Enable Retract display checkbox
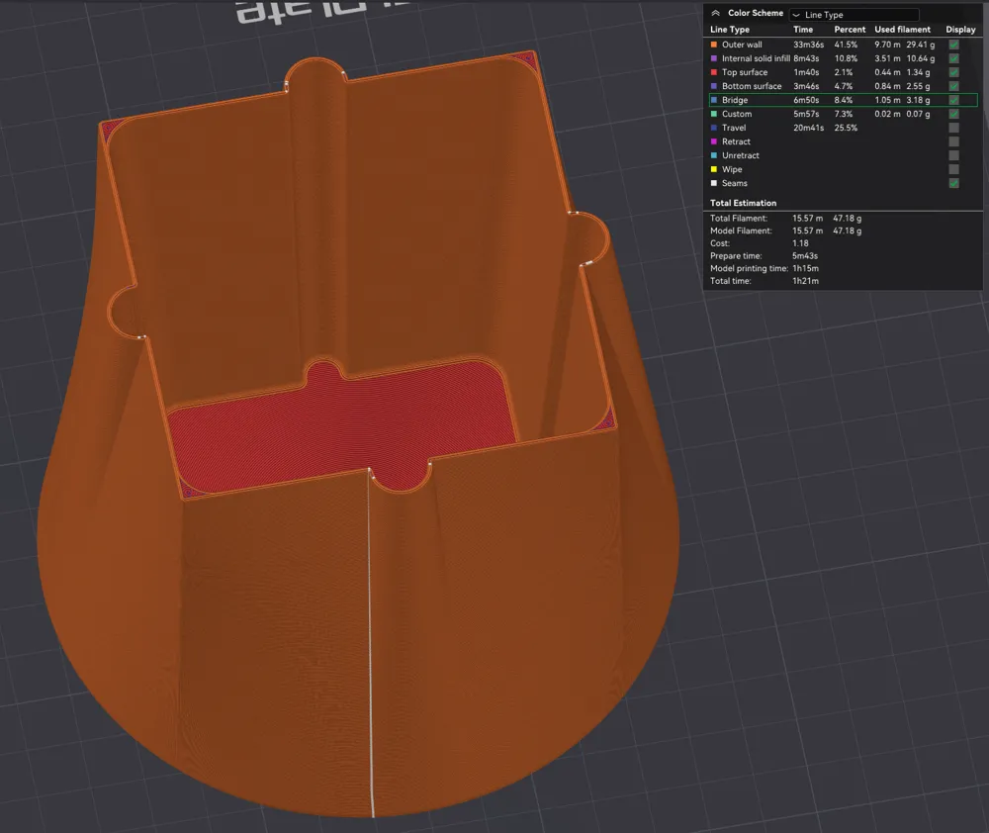 click(953, 141)
